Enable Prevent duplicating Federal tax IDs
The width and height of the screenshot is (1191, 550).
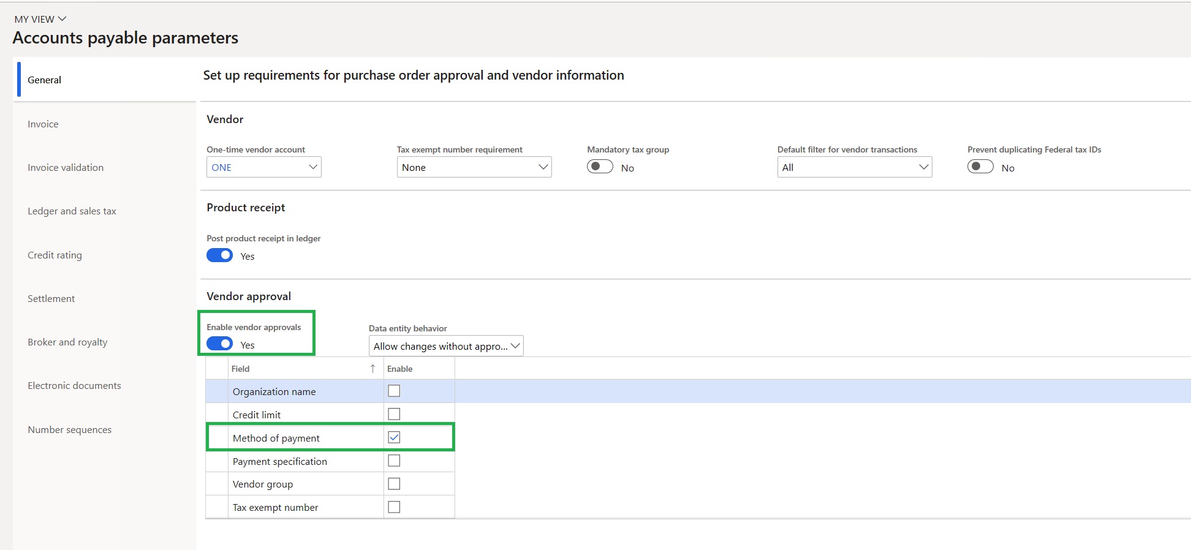click(980, 167)
